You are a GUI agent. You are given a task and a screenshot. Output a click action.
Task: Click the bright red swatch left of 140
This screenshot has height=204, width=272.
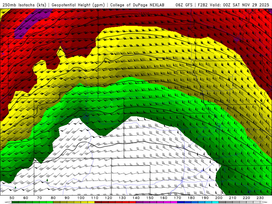coord(133,202)
